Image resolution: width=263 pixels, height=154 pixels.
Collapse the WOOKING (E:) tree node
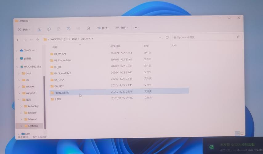click(x=17, y=67)
